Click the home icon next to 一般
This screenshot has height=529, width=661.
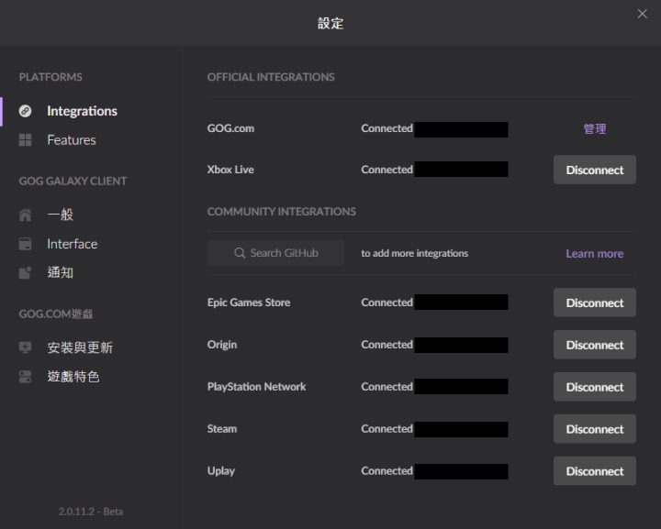[26, 215]
